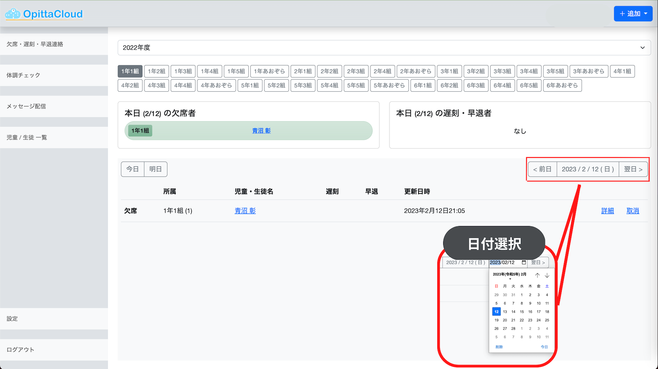The width and height of the screenshot is (658, 369).
Task: Select the 4年1組 class tab
Action: 622,71
